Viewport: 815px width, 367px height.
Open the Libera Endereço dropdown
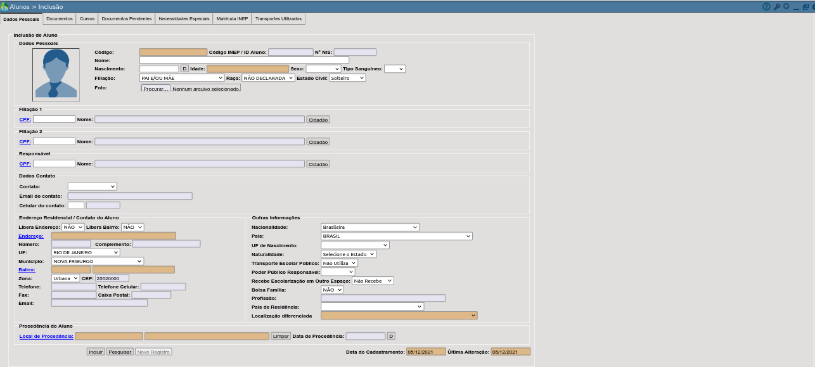click(73, 227)
